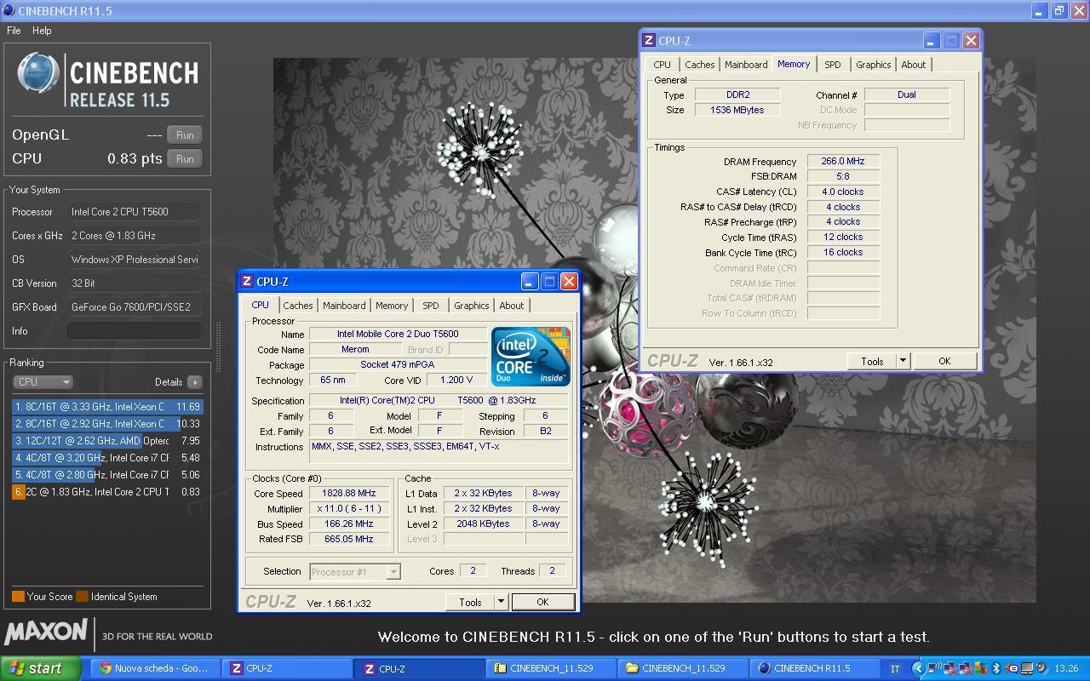Click the Socket 479 mPGA package value
This screenshot has width=1090, height=681.
398,365
